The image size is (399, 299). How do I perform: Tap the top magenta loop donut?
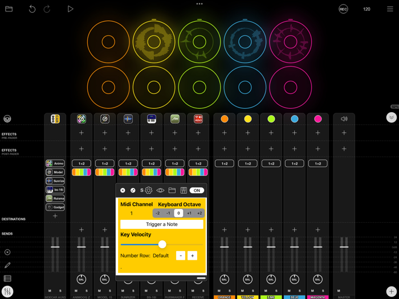point(290,42)
